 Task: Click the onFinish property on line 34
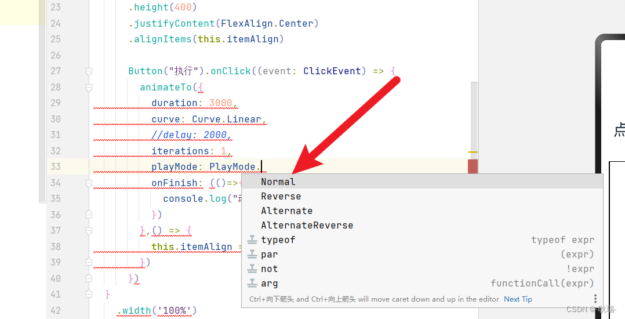tap(174, 183)
